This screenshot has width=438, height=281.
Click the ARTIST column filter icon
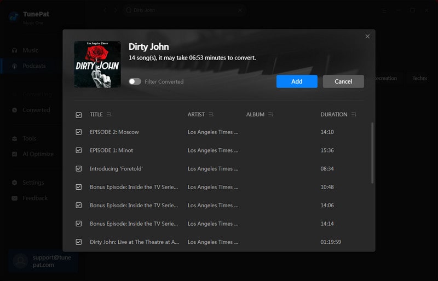coord(211,115)
